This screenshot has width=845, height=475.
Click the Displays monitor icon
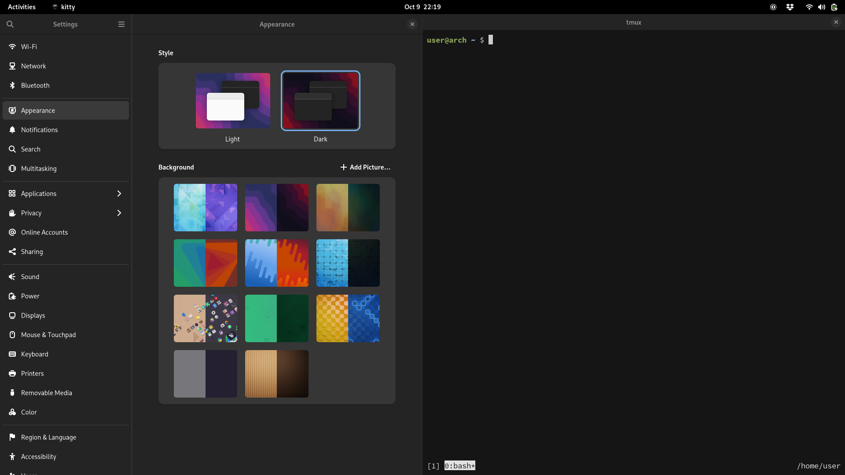pos(12,315)
